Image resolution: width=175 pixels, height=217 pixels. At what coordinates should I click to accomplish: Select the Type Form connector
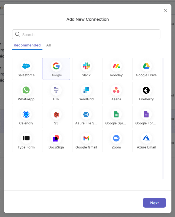(x=26, y=141)
